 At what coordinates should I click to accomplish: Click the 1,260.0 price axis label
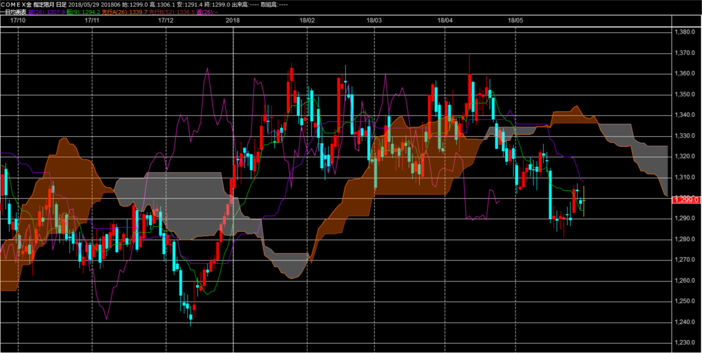(x=685, y=281)
